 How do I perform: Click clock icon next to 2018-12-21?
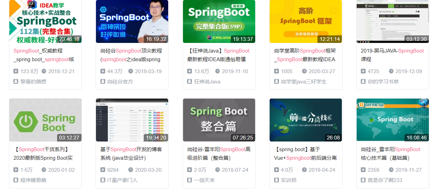pos(44,71)
